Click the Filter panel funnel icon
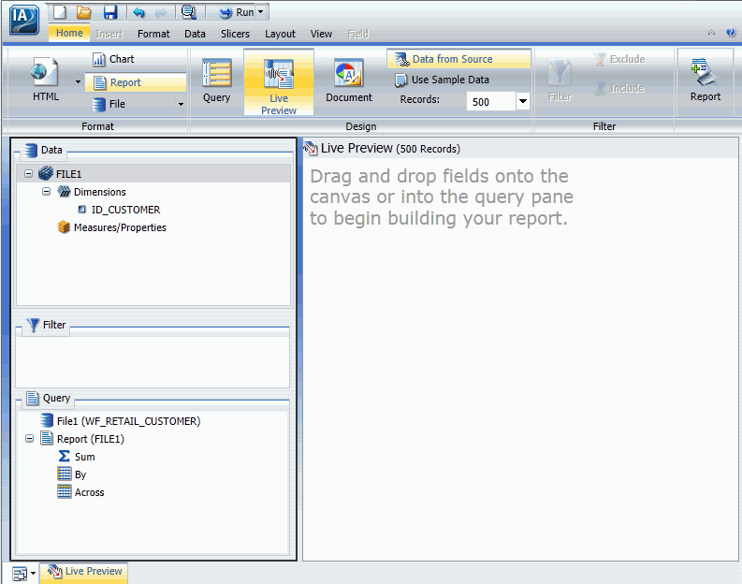The image size is (742, 584). pos(33,325)
